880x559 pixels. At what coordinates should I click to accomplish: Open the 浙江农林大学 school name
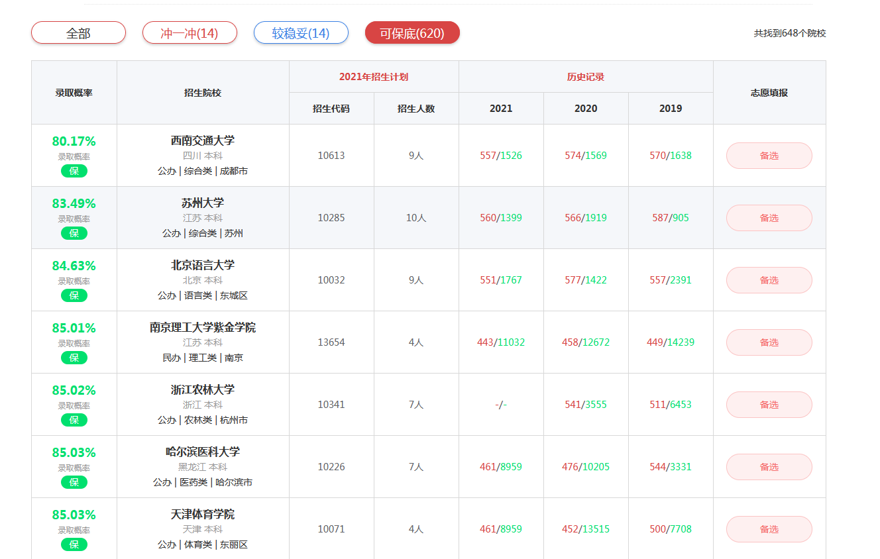tap(203, 389)
